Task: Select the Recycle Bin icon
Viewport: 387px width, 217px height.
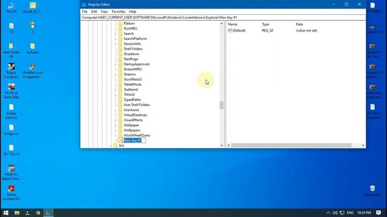Action: (372, 190)
